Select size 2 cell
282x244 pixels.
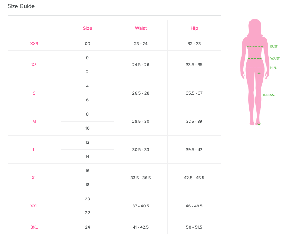pos(87,72)
